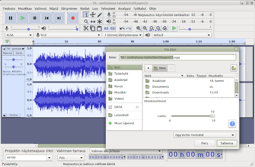The height and width of the screenshot is (167, 255).
Task: Open help with the blue question-mark button
Action: point(232,124)
